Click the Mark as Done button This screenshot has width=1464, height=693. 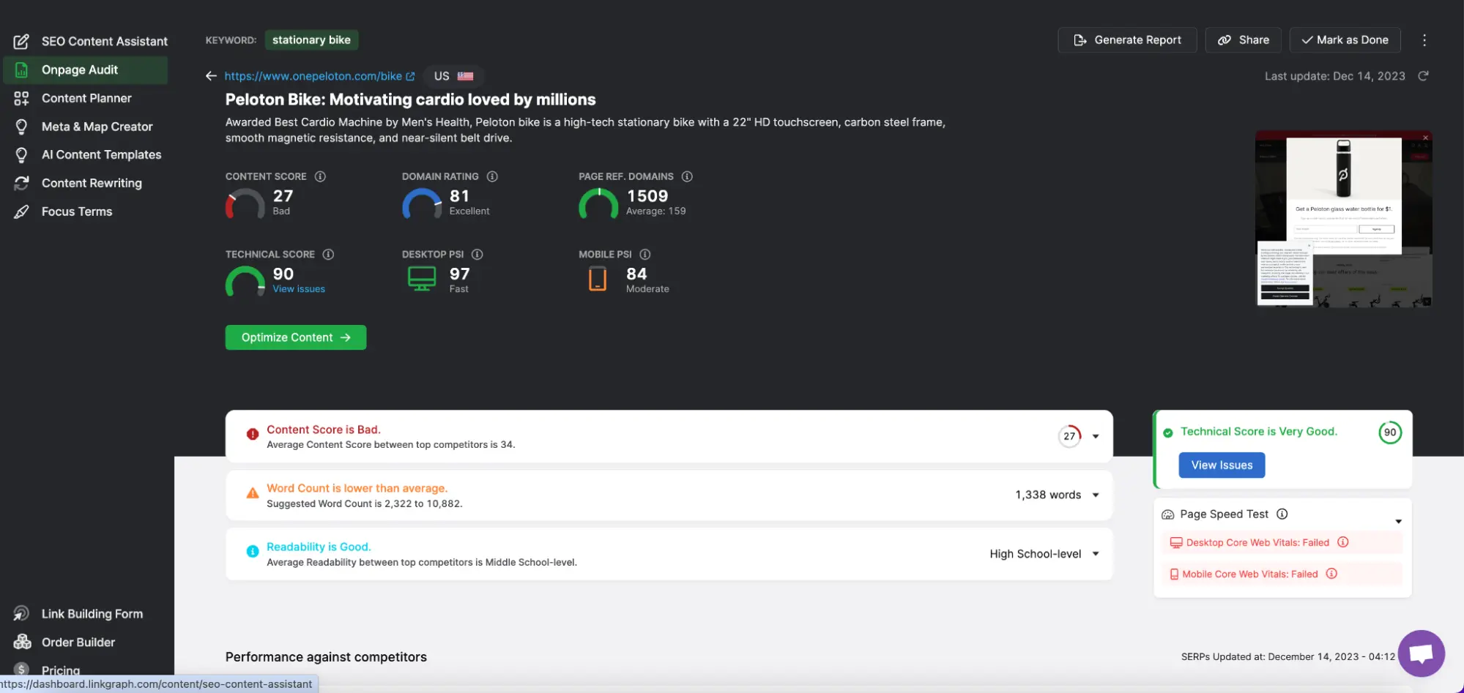pyautogui.click(x=1345, y=40)
